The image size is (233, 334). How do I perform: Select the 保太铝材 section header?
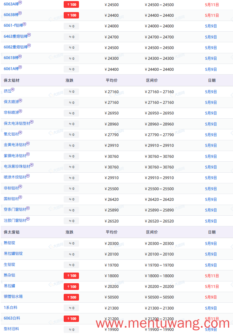[11, 80]
